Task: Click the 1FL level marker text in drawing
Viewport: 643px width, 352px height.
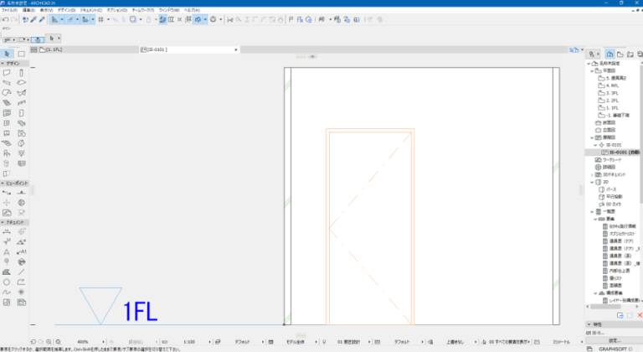Action: 140,311
